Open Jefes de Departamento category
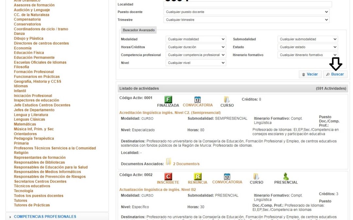The image size is (353, 220). (x=34, y=110)
